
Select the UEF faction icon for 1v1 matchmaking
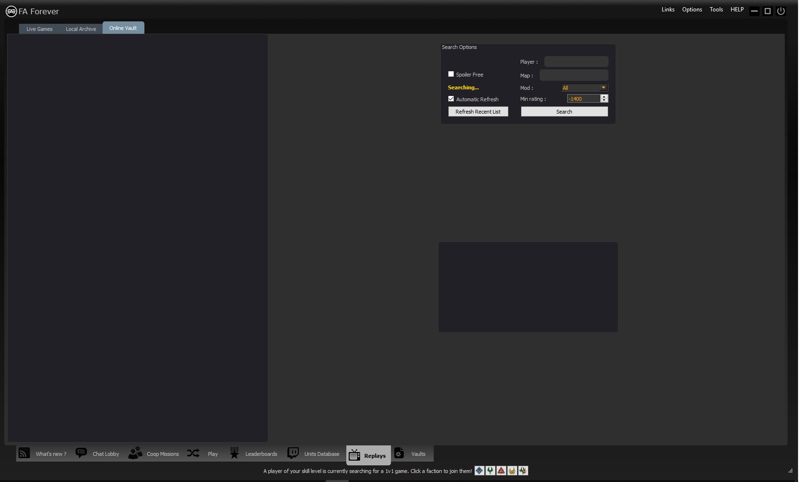[479, 471]
